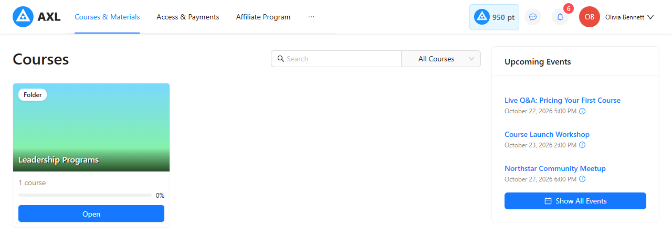The image size is (672, 236).
Task: Click the AXL logo icon
Action: tap(23, 17)
